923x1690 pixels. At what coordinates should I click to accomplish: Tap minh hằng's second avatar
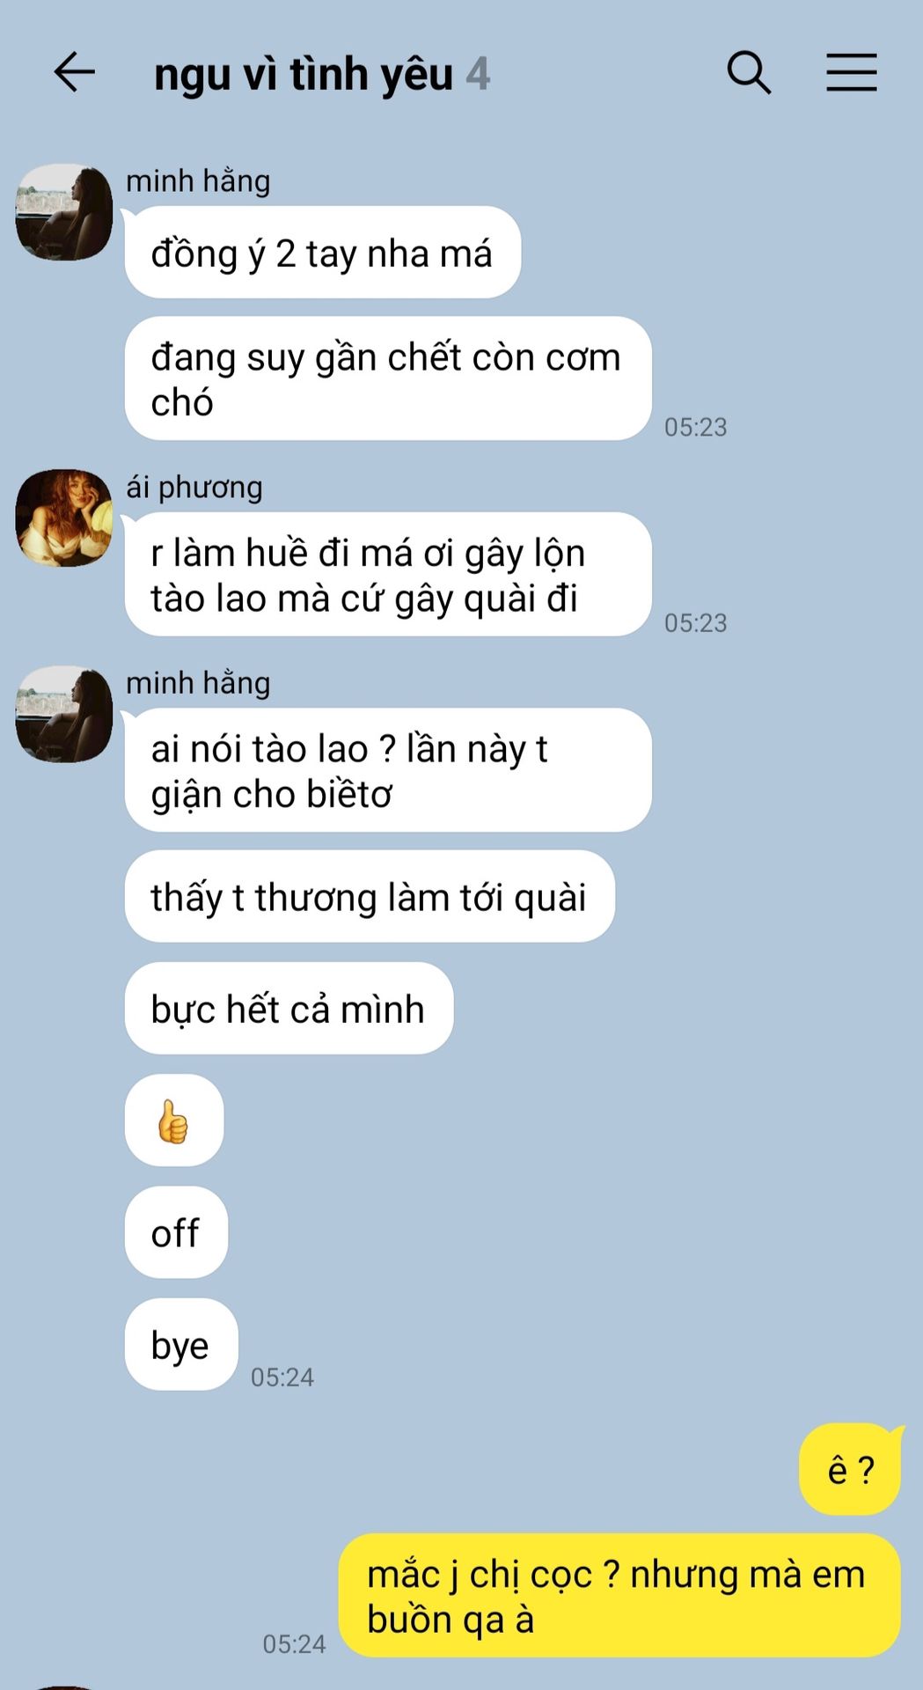[64, 714]
